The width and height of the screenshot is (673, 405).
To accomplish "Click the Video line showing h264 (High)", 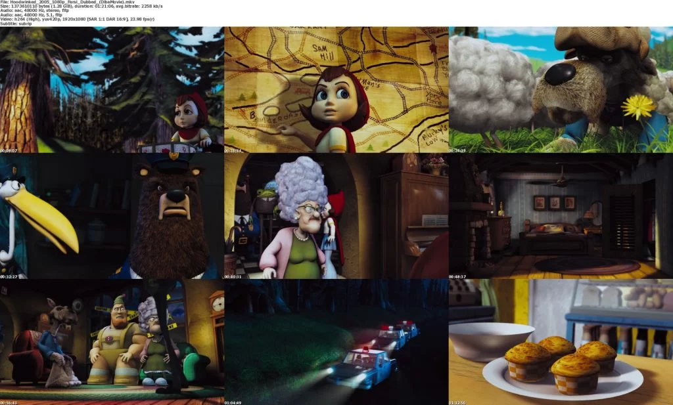I will 78,19.
